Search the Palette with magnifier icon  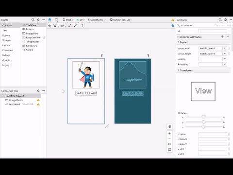33,19
